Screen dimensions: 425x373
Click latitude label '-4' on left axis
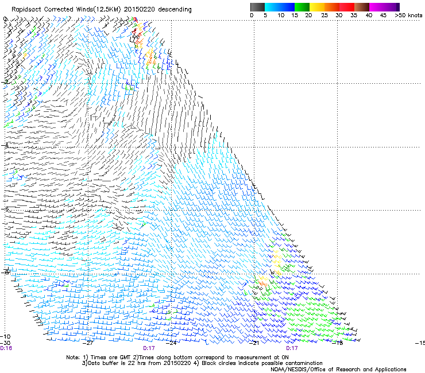pos(5,145)
